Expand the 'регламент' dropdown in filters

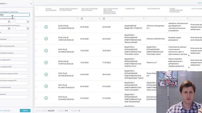click(15, 90)
